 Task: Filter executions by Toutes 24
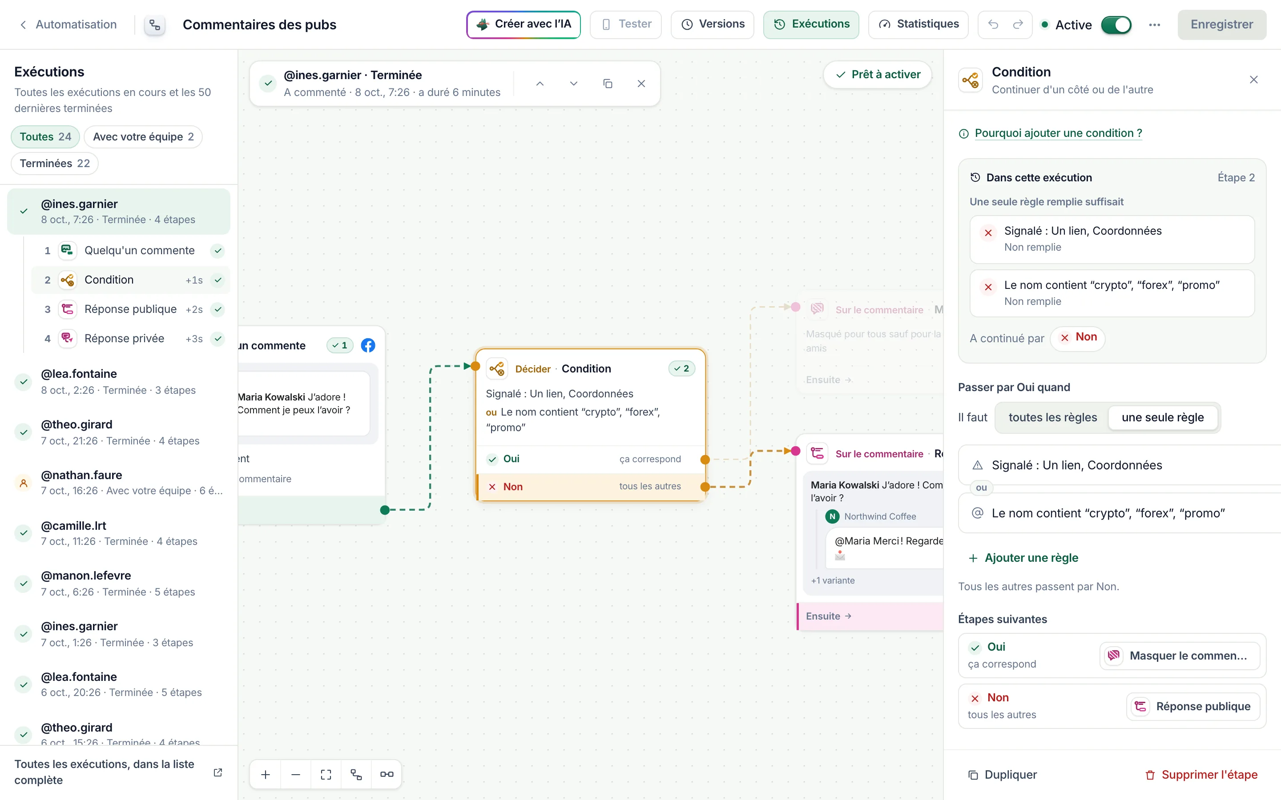[45, 137]
